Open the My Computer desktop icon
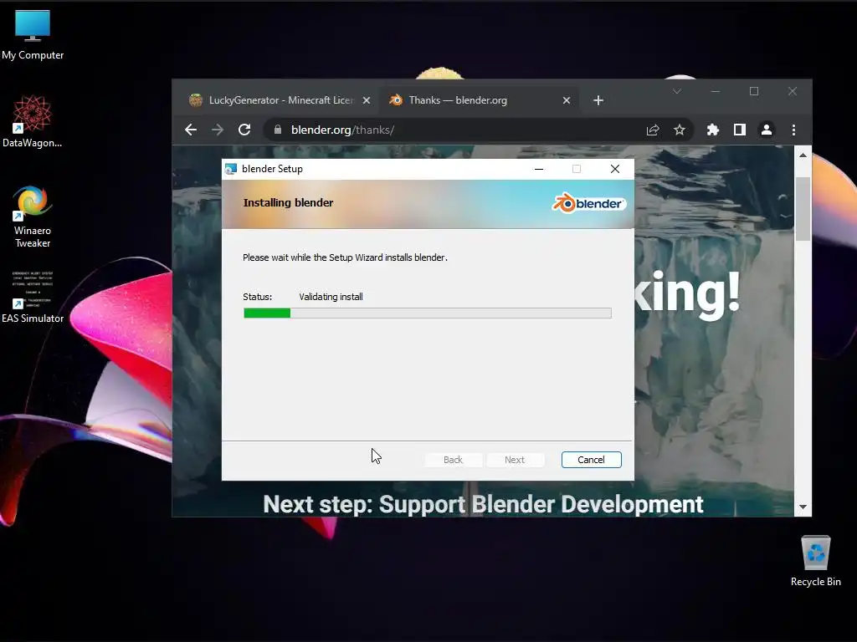Image resolution: width=857 pixels, height=642 pixels. click(x=33, y=35)
